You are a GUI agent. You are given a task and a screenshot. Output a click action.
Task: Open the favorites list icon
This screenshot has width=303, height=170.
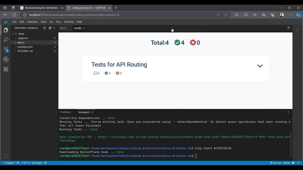tap(255, 15)
